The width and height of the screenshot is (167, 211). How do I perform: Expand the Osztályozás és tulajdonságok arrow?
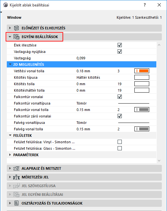pos(10,203)
